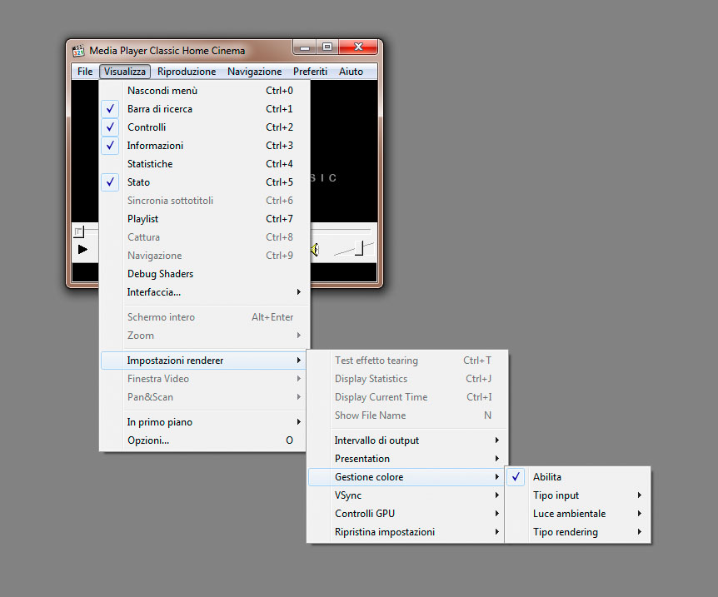
Task: Expand the Interfaccia... submenu
Action: tap(205, 292)
